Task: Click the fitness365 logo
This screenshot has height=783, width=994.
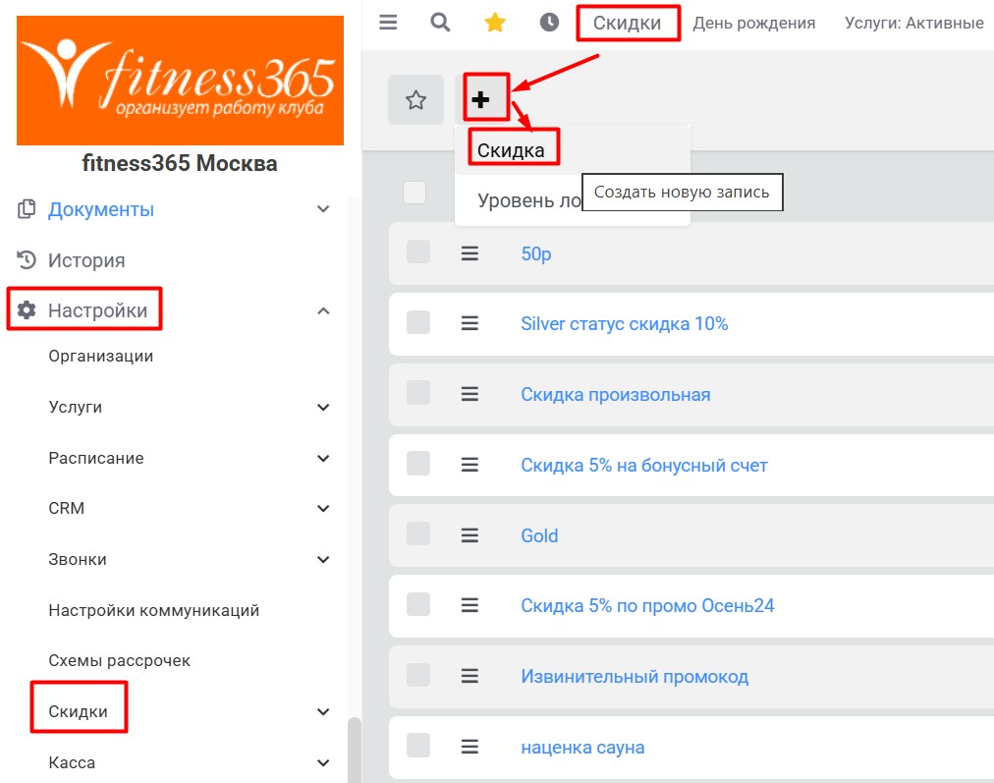Action: pyautogui.click(x=180, y=81)
